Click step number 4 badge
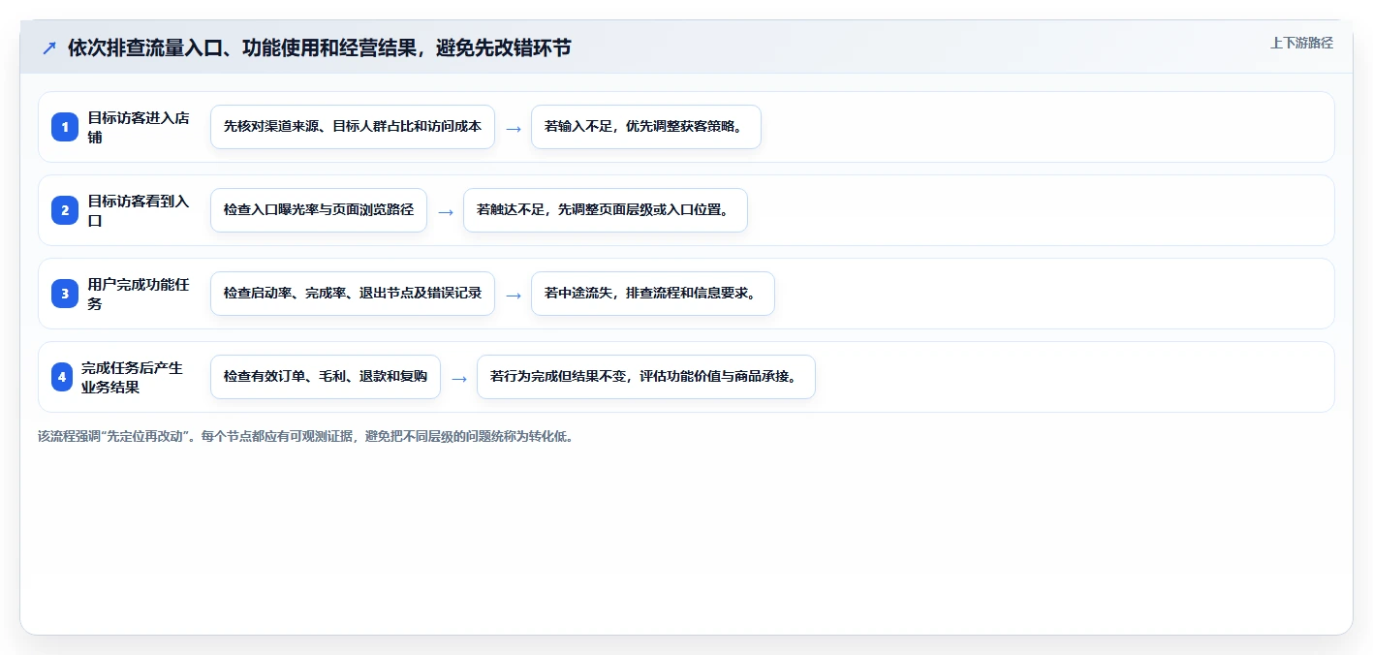 [62, 377]
